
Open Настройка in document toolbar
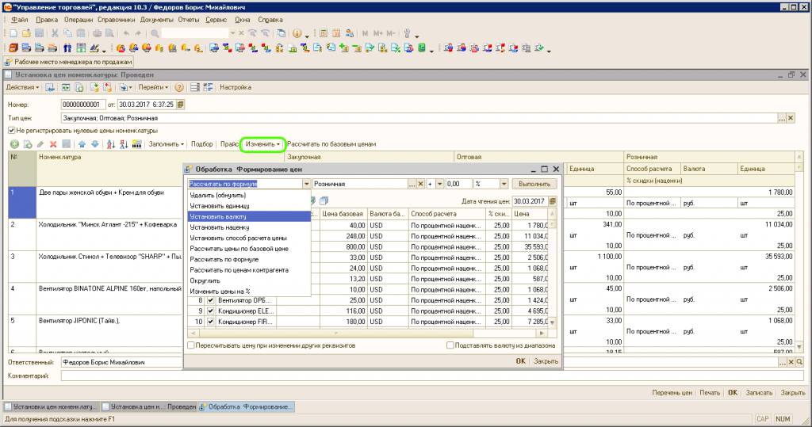[x=235, y=87]
